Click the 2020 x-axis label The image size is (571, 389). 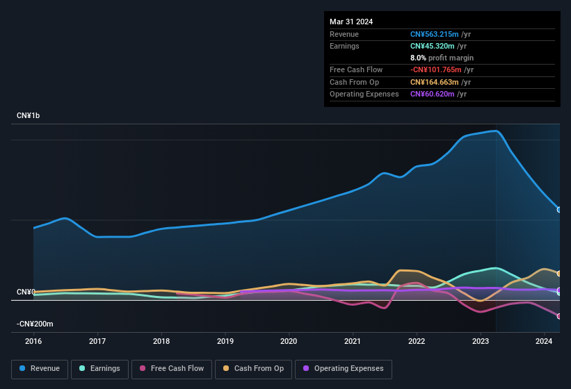pyautogui.click(x=289, y=341)
